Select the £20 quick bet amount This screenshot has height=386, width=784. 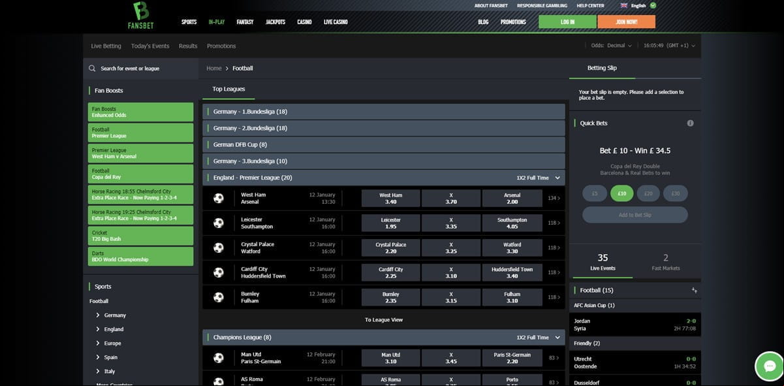pos(648,193)
